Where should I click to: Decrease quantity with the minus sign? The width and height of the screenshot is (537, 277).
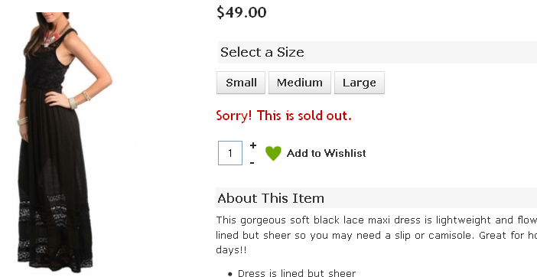pos(252,163)
